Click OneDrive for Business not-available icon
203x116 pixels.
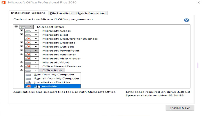[x=28, y=39]
